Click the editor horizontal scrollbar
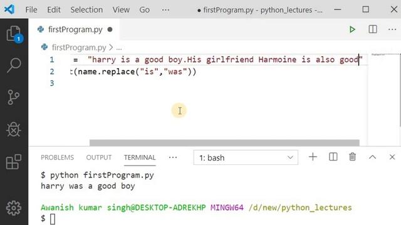 [x=224, y=142]
